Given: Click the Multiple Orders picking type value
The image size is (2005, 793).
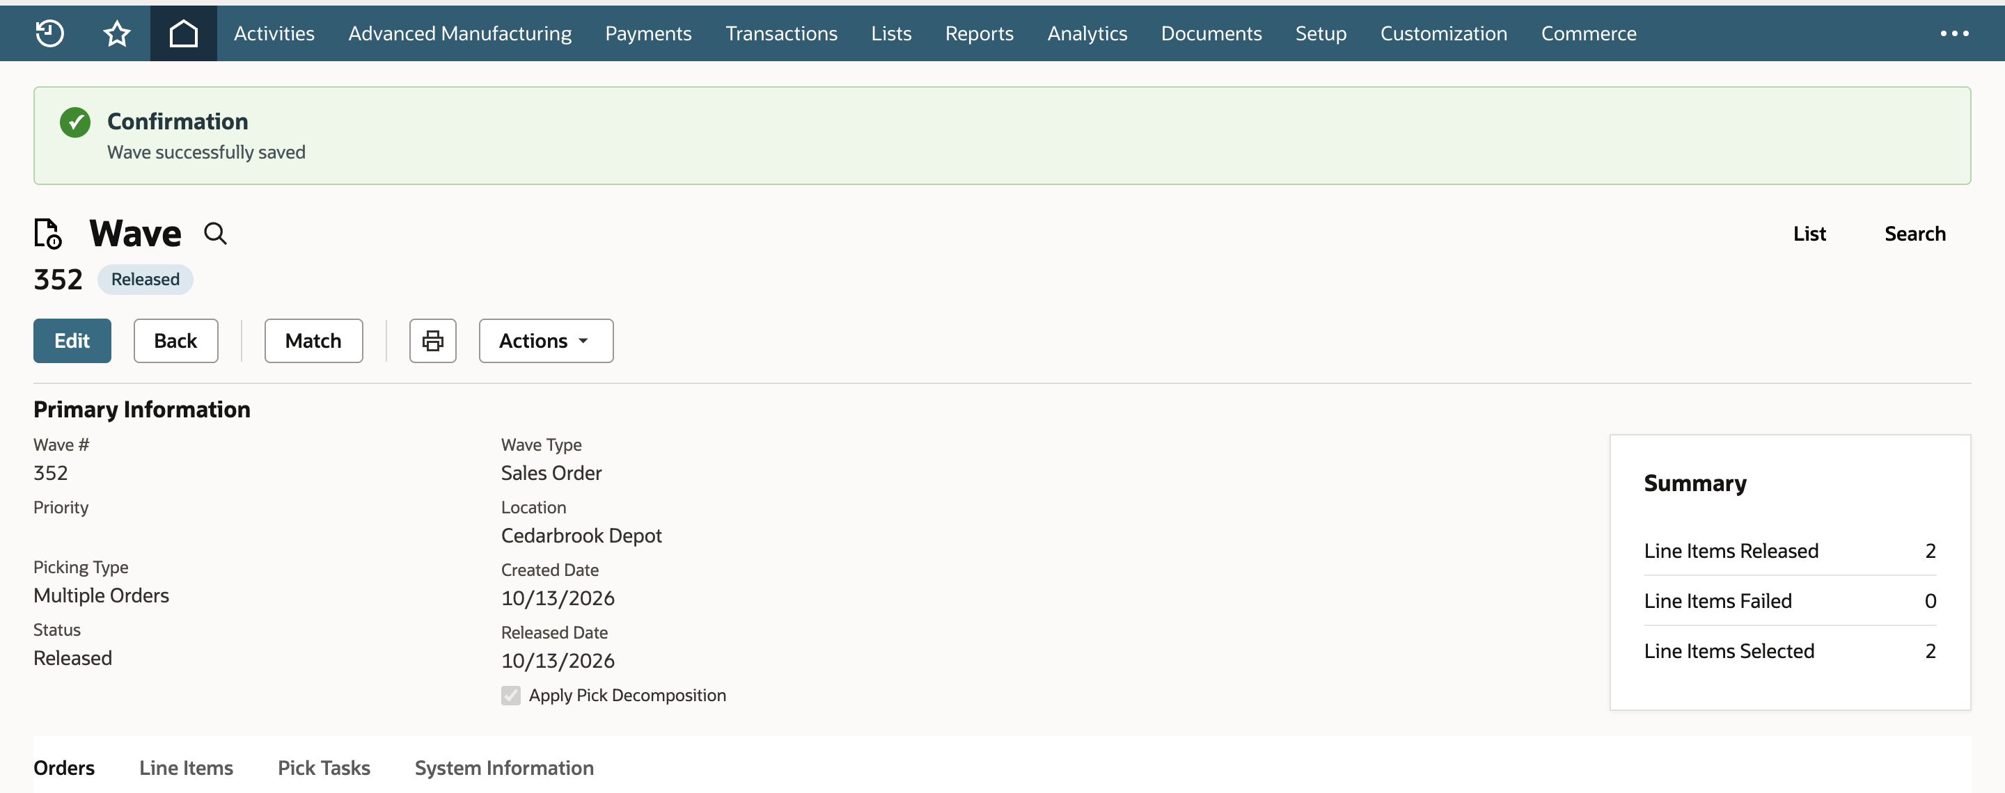Looking at the screenshot, I should click(101, 595).
